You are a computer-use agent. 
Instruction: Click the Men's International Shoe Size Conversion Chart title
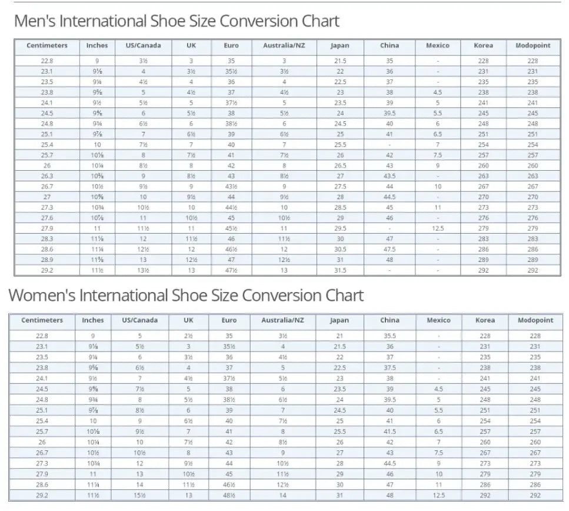[177, 22]
